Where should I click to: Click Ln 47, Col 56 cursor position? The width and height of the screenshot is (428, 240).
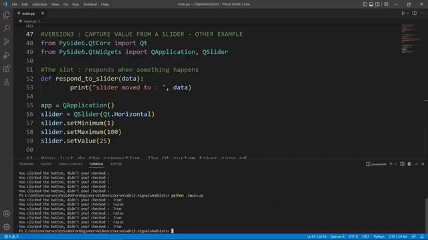(316, 237)
